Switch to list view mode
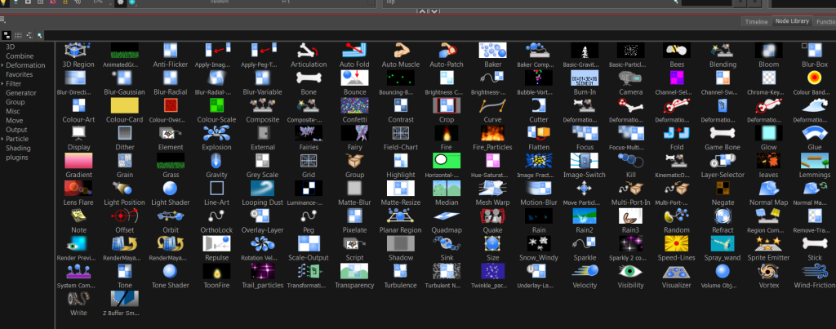Viewport: 836px width, 329px height. pos(18,35)
